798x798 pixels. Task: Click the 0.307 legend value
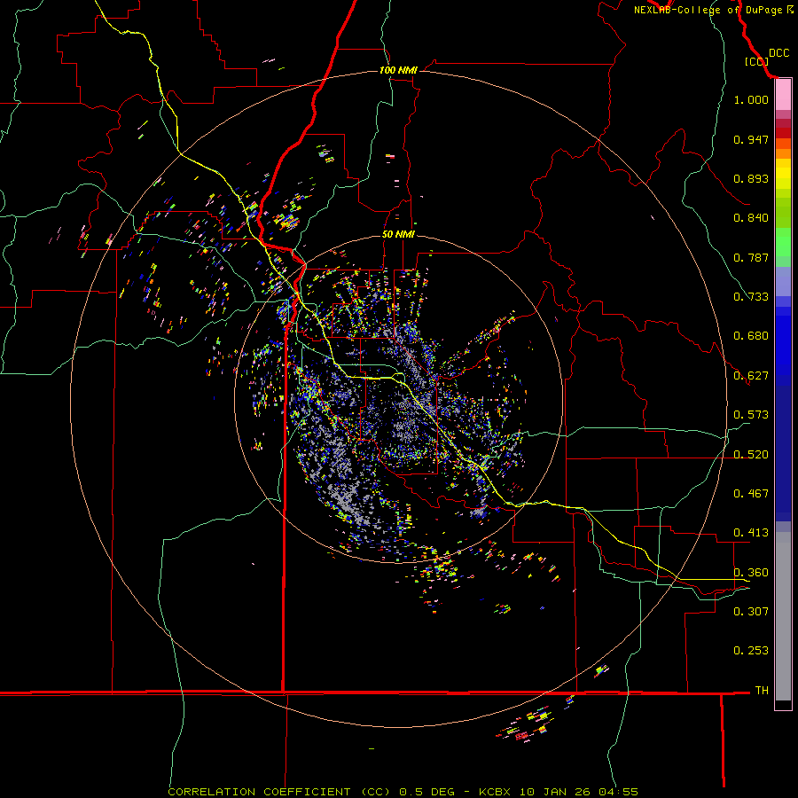(x=751, y=612)
